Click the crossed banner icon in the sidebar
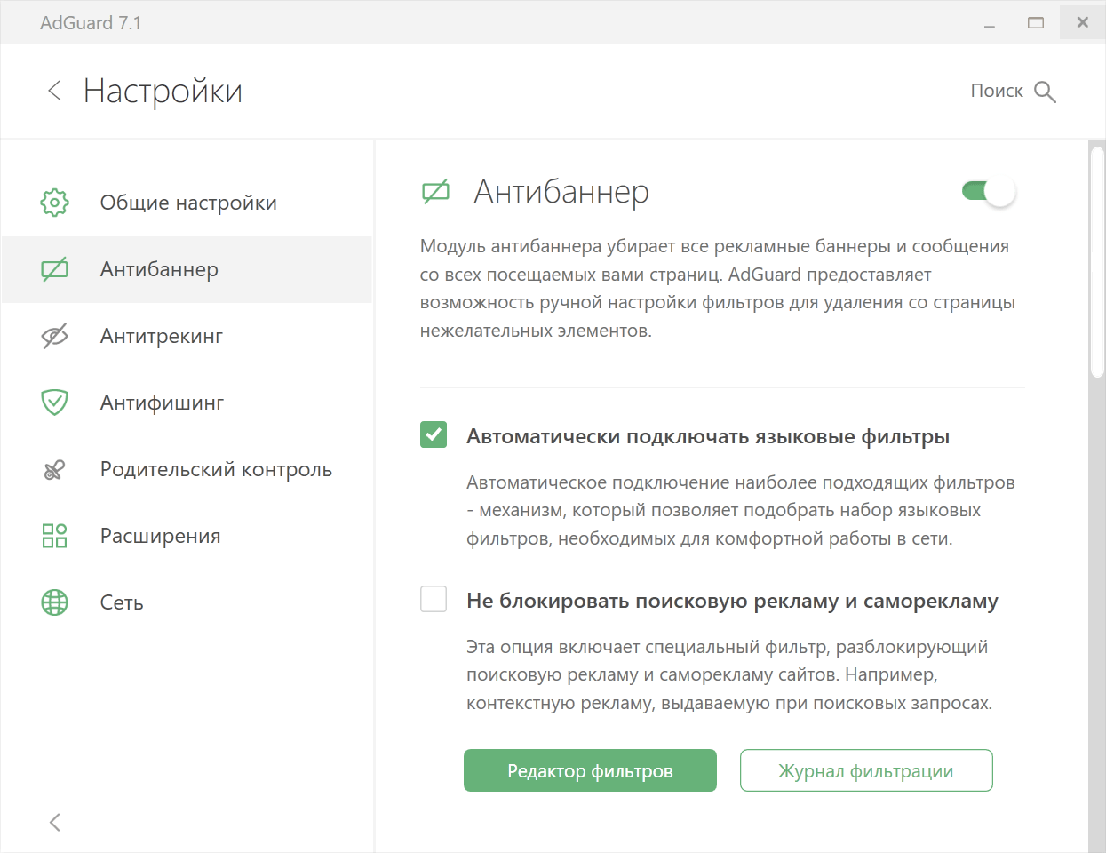 point(54,269)
